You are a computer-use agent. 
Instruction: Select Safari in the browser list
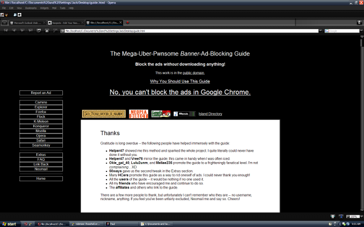41,141
